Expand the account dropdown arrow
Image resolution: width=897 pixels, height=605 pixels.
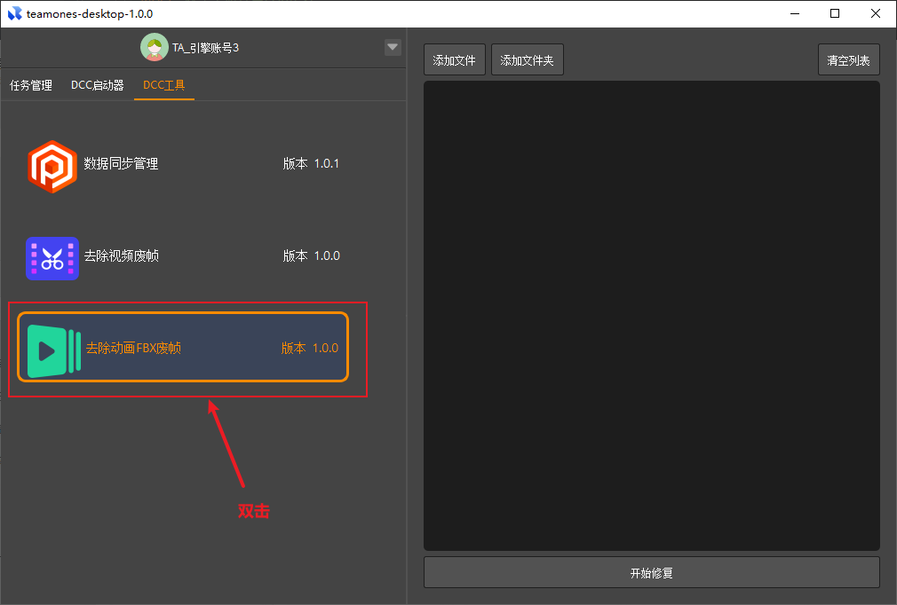click(393, 48)
